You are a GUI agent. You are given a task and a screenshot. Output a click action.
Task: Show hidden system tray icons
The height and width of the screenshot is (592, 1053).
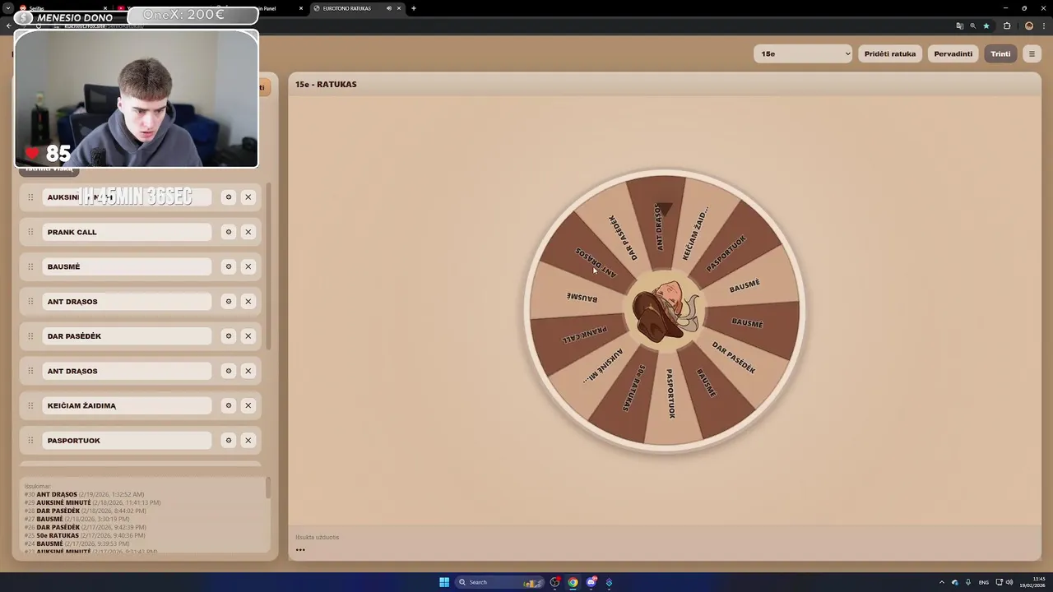click(x=942, y=582)
